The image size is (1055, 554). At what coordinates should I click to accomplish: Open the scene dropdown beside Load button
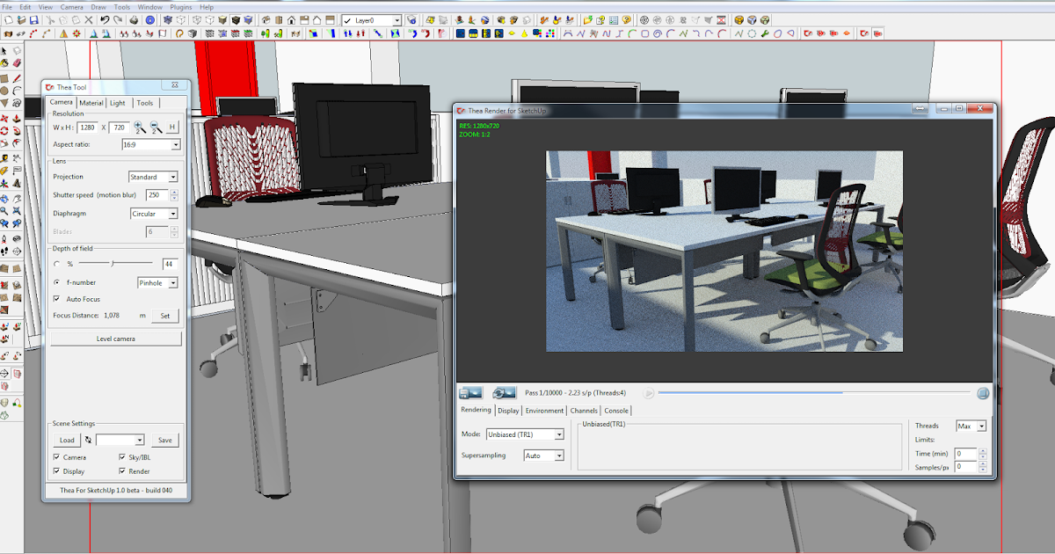coord(120,440)
